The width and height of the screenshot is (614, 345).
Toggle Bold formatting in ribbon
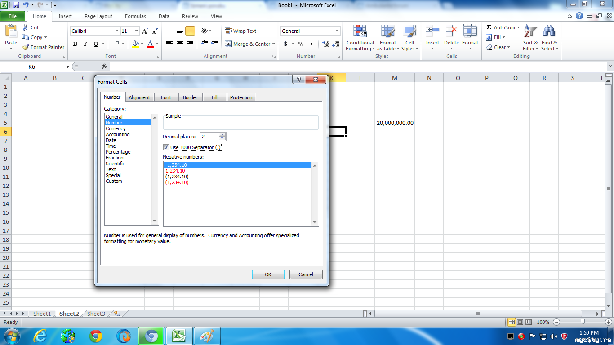[75, 44]
